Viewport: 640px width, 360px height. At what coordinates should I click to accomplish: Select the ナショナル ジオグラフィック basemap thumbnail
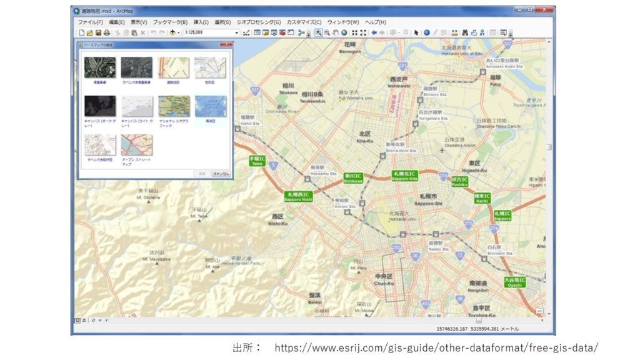(x=174, y=106)
